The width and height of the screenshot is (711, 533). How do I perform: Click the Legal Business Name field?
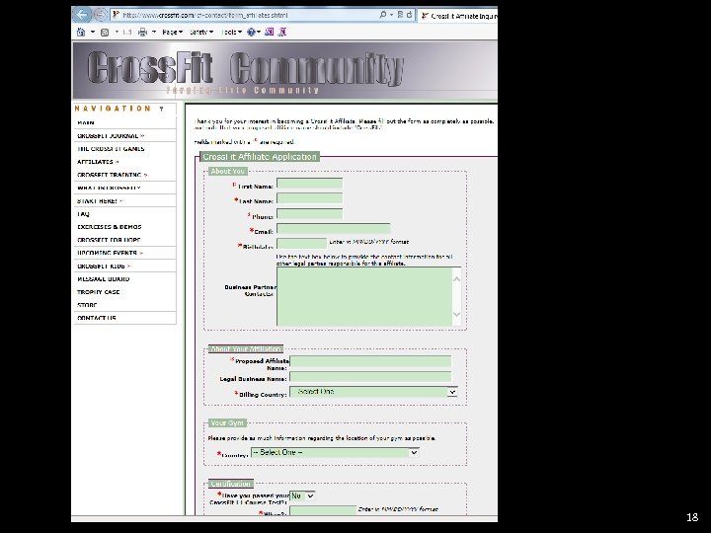[370, 377]
